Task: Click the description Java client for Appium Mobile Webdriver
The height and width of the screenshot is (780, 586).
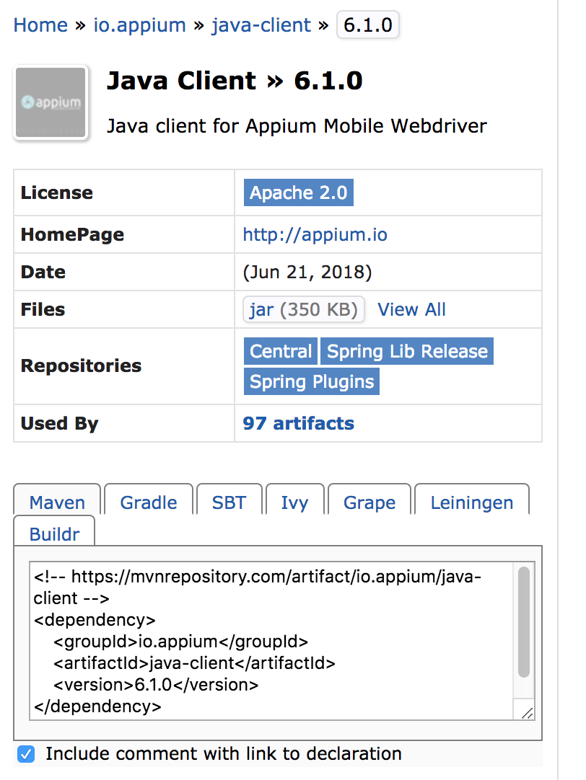Action: pos(297,126)
